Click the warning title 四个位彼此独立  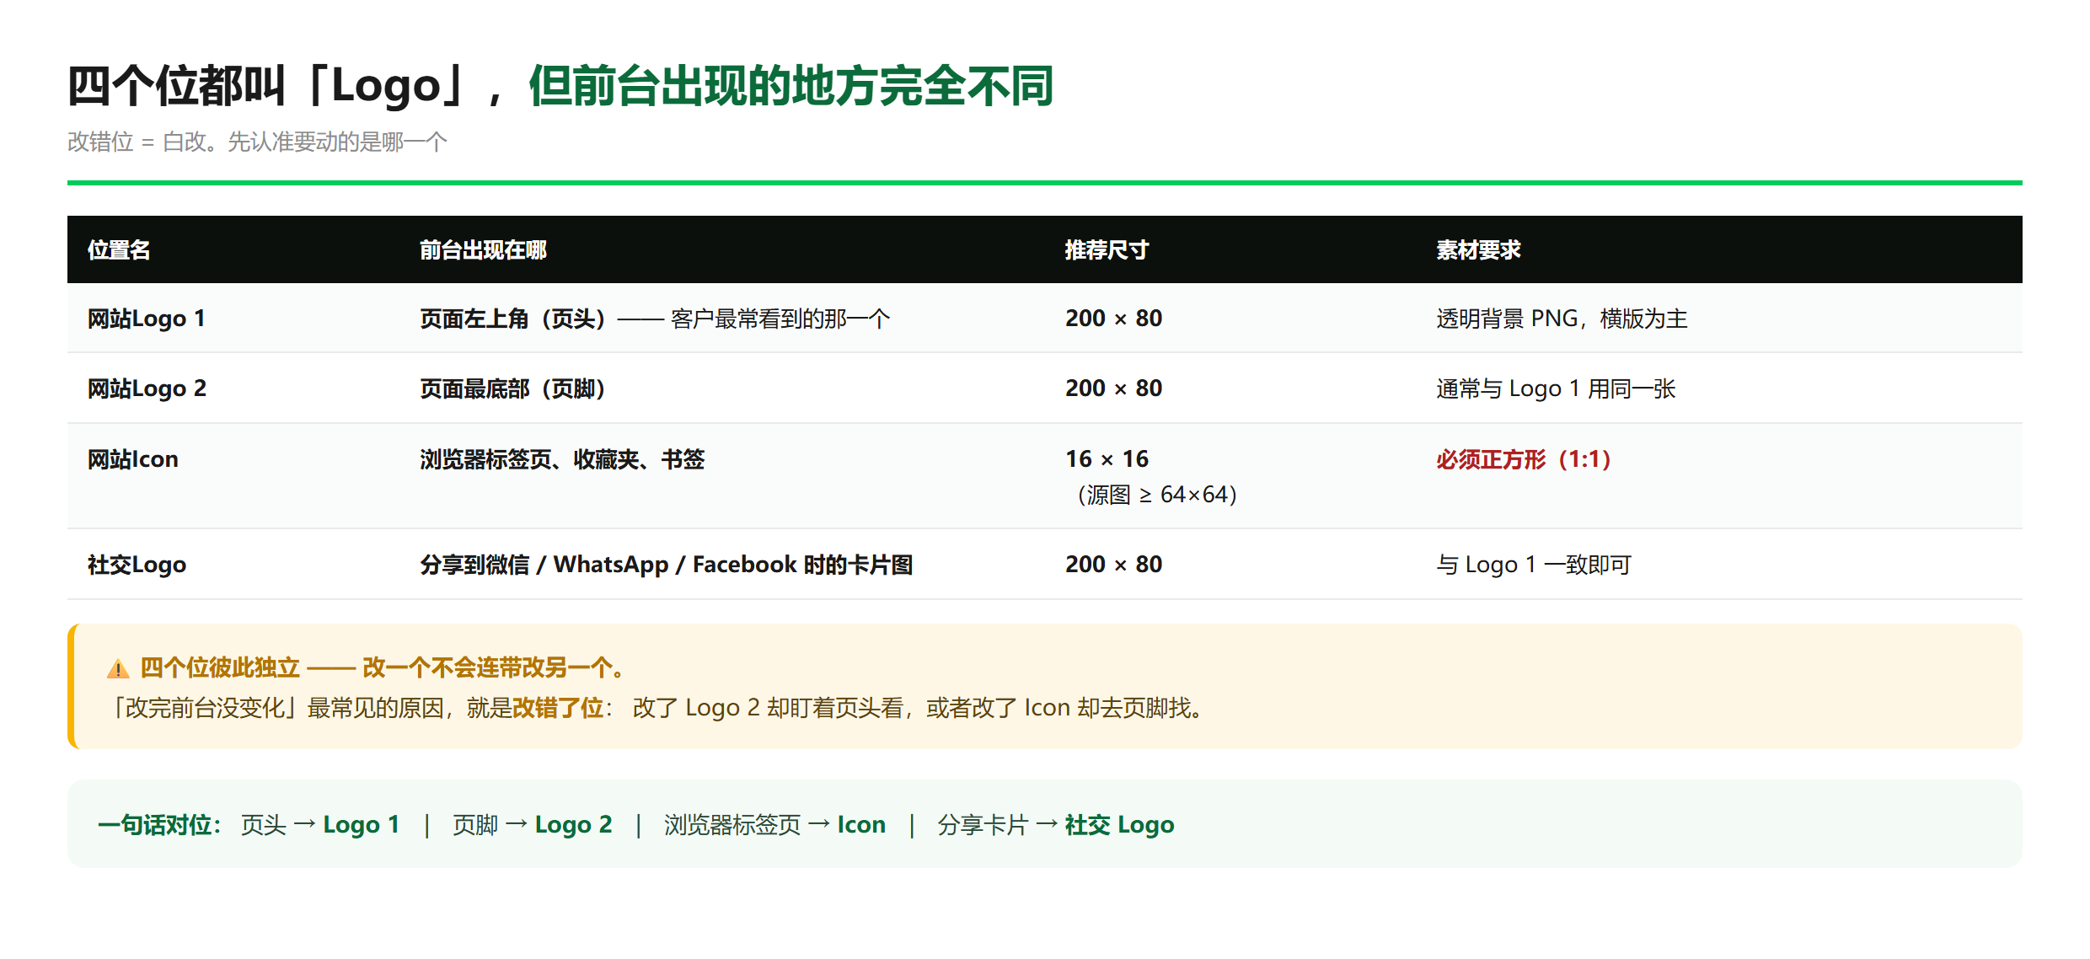click(x=219, y=668)
